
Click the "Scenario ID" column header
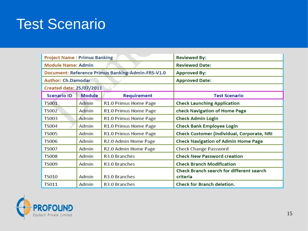pyautogui.click(x=60, y=96)
